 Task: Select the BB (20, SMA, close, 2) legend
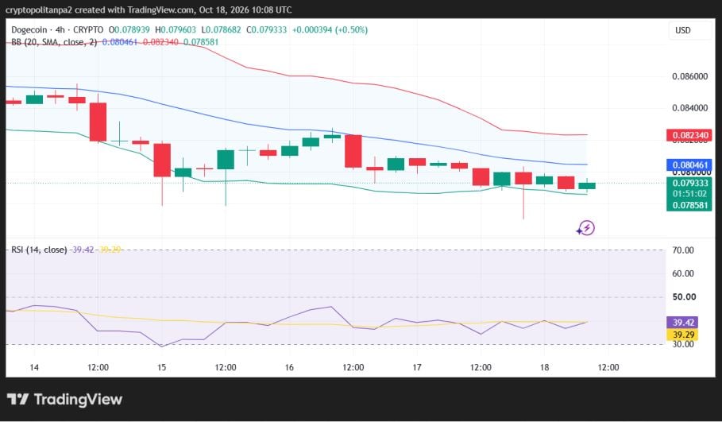(54, 42)
